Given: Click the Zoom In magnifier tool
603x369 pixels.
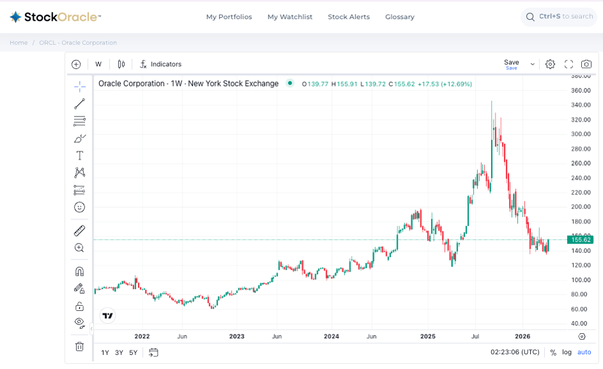Looking at the screenshot, I should (79, 248).
